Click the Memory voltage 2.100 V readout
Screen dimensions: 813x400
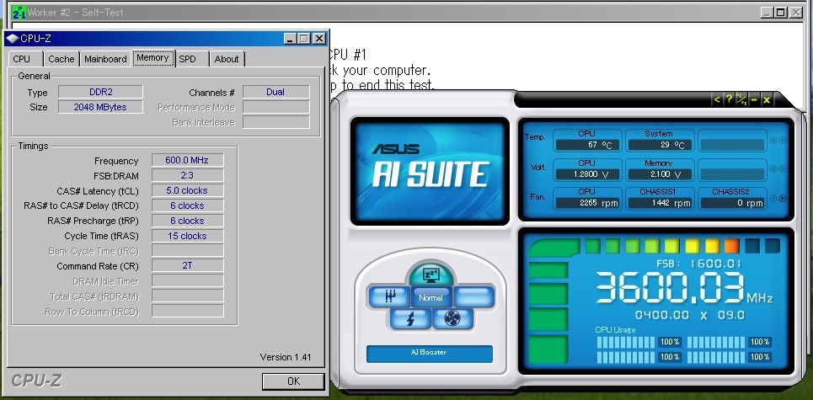pos(659,174)
